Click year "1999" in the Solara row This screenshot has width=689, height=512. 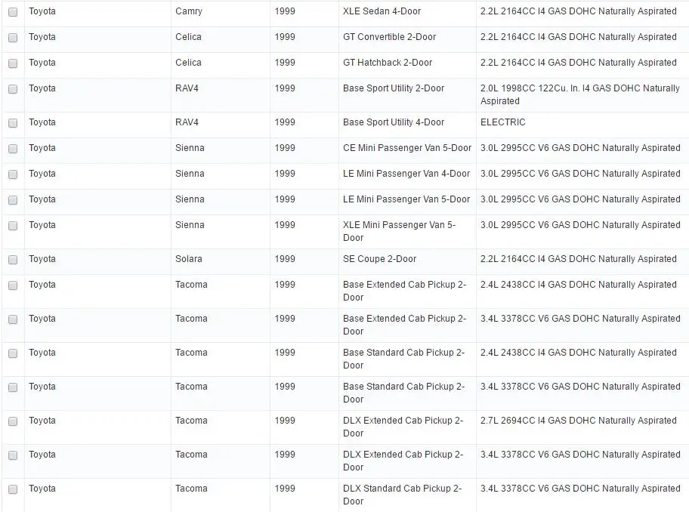(x=285, y=259)
